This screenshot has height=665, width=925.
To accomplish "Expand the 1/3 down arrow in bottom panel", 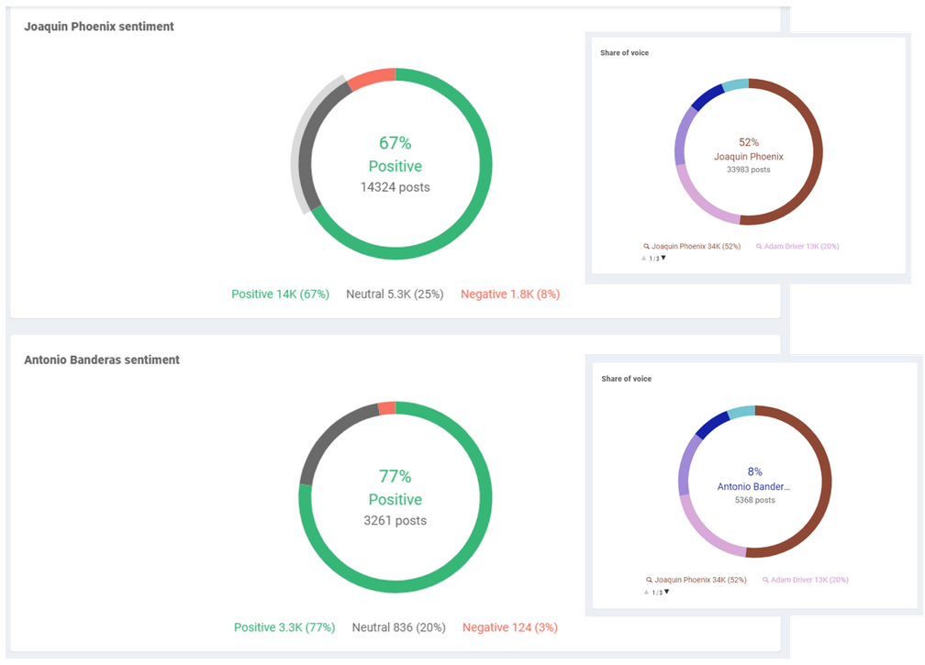I will tap(666, 592).
